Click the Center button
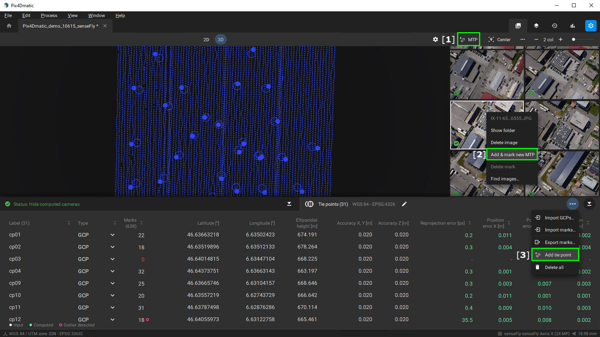Screen dimensions: 600x337 (500, 40)
